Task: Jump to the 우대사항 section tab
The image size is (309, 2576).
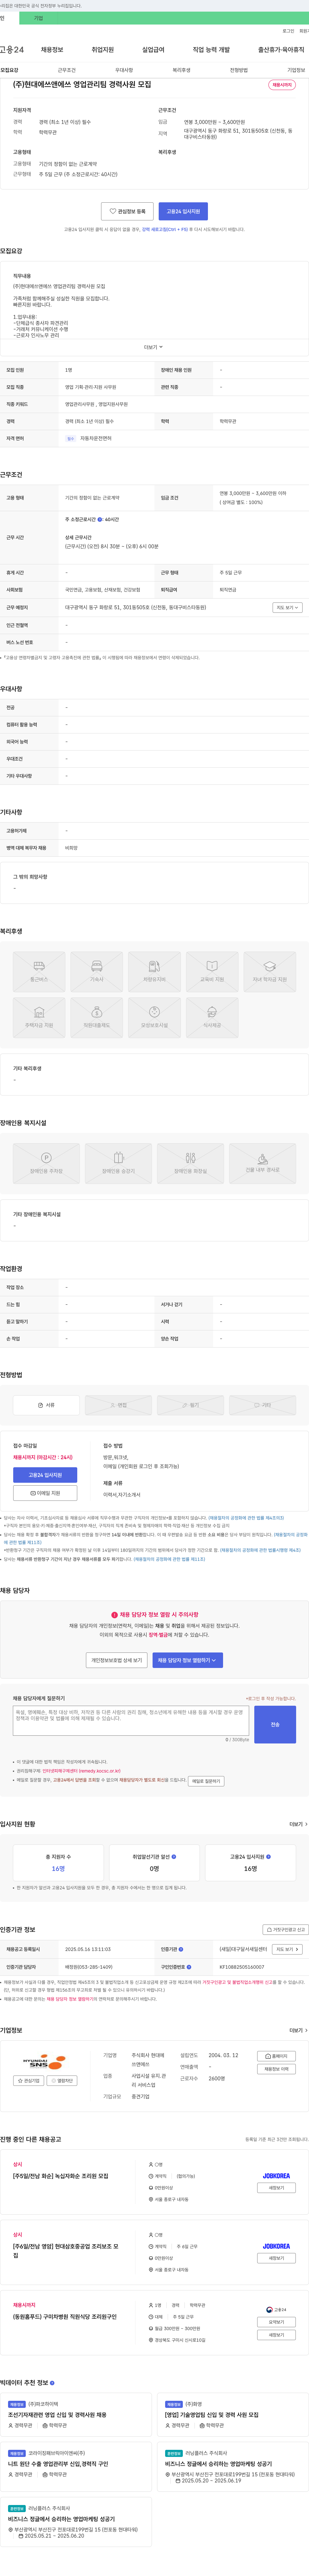Action: pyautogui.click(x=124, y=70)
